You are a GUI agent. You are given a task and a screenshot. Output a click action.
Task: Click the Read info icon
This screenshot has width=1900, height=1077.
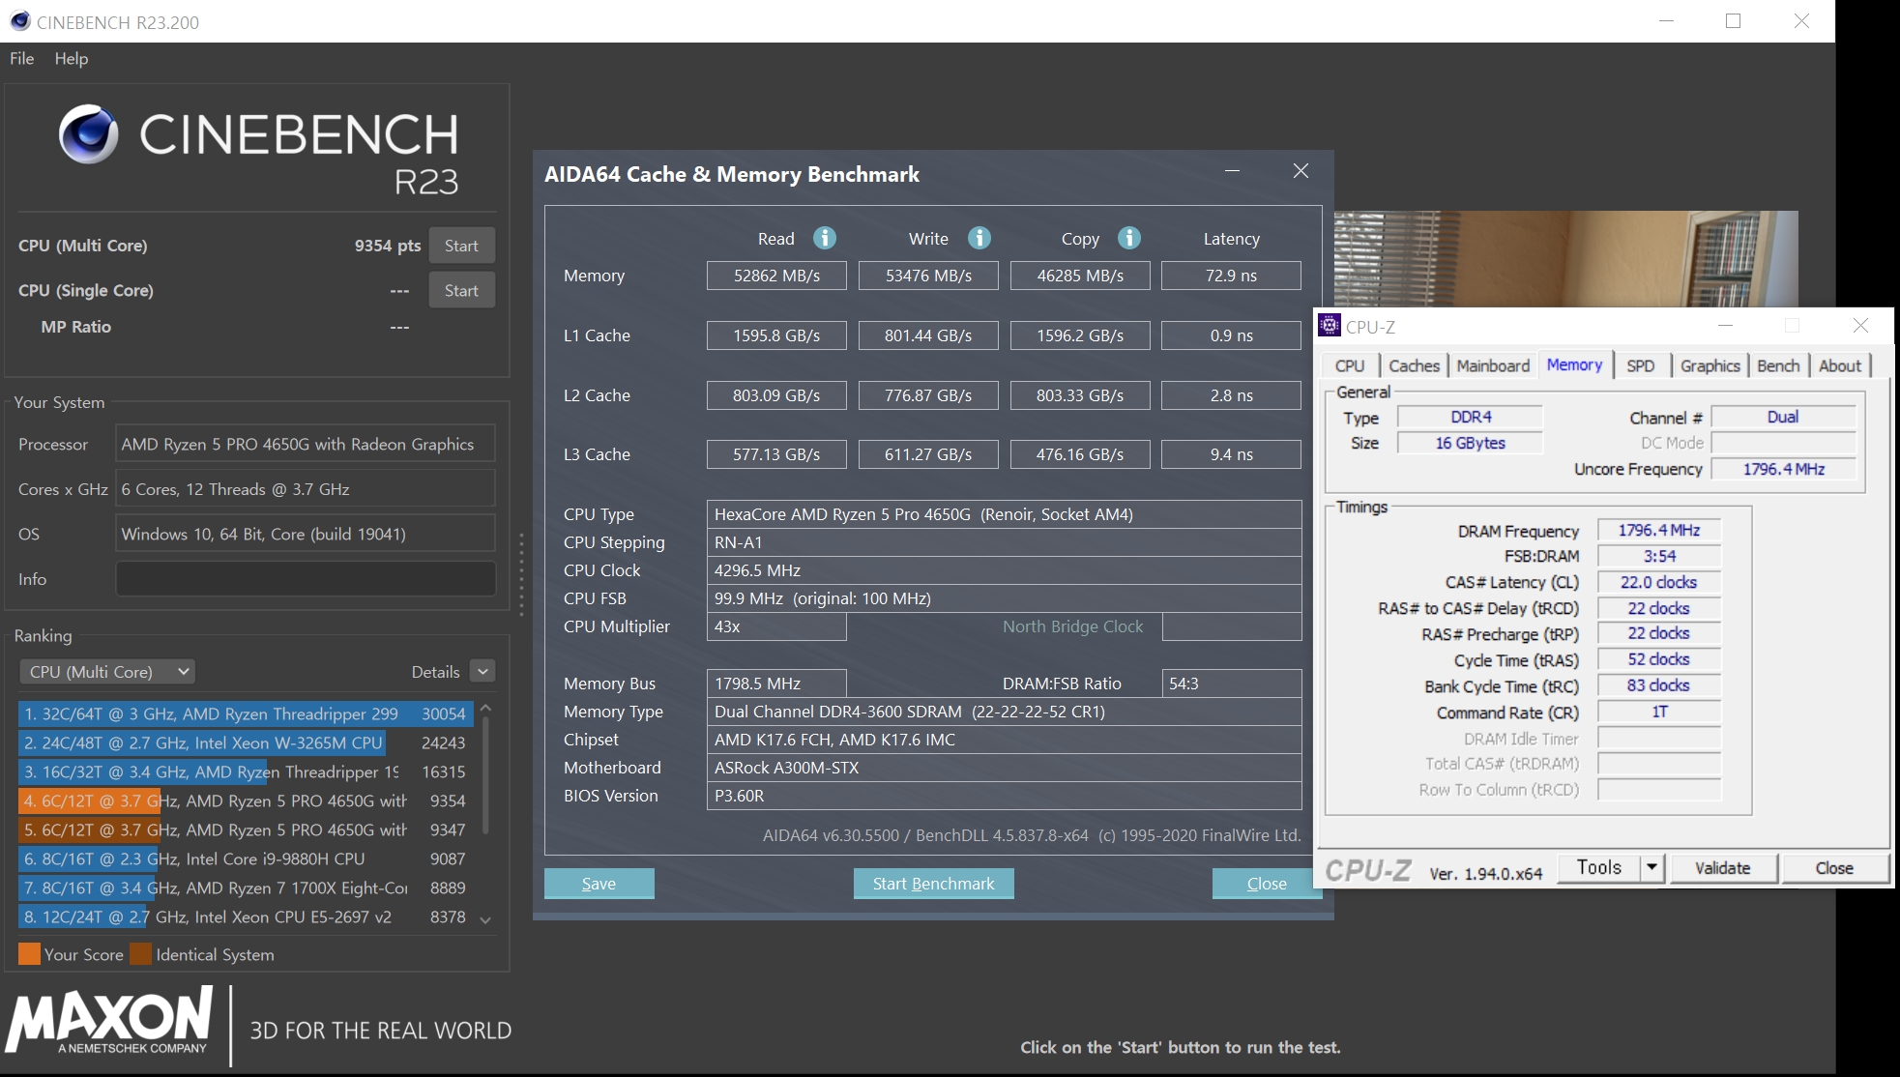(x=824, y=238)
